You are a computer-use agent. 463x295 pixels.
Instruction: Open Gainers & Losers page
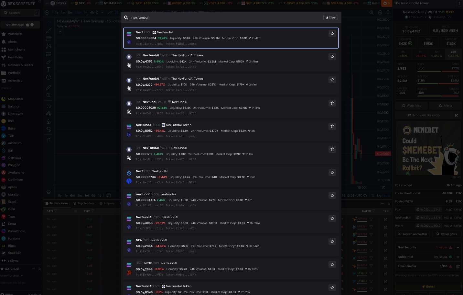20,65
